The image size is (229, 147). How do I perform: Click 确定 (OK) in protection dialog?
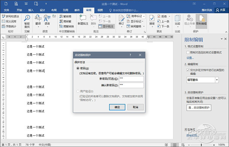pyautogui.click(x=117, y=107)
